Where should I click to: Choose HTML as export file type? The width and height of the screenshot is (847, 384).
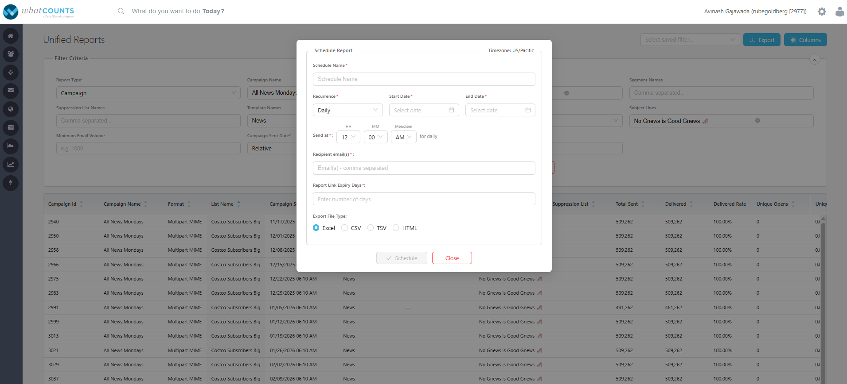point(396,228)
